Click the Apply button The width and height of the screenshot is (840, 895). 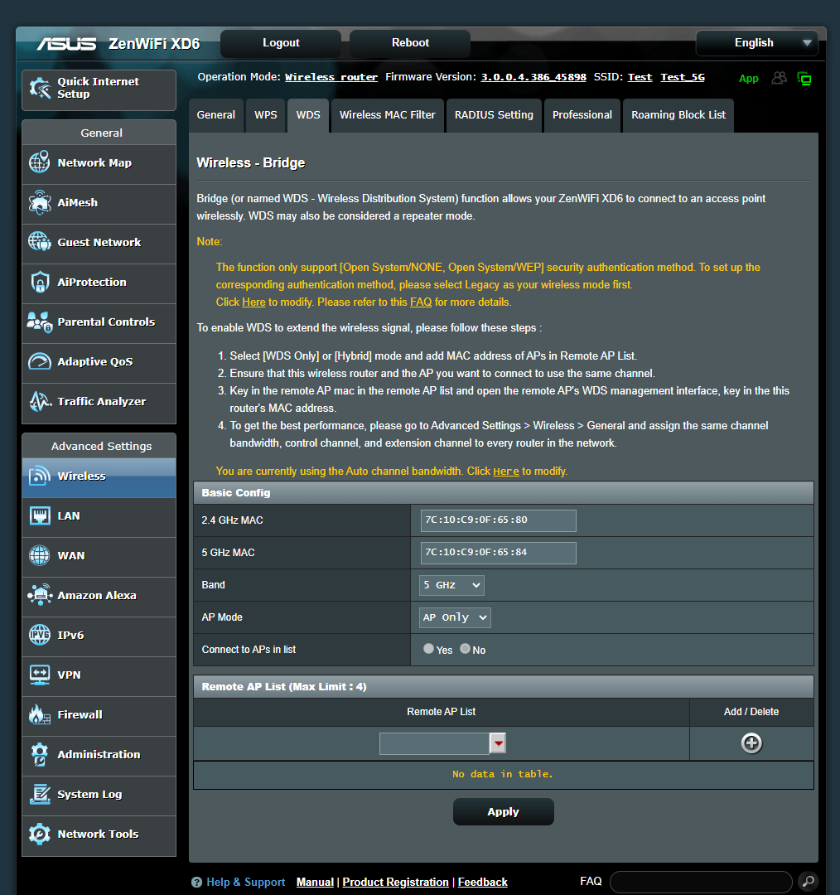(x=504, y=811)
